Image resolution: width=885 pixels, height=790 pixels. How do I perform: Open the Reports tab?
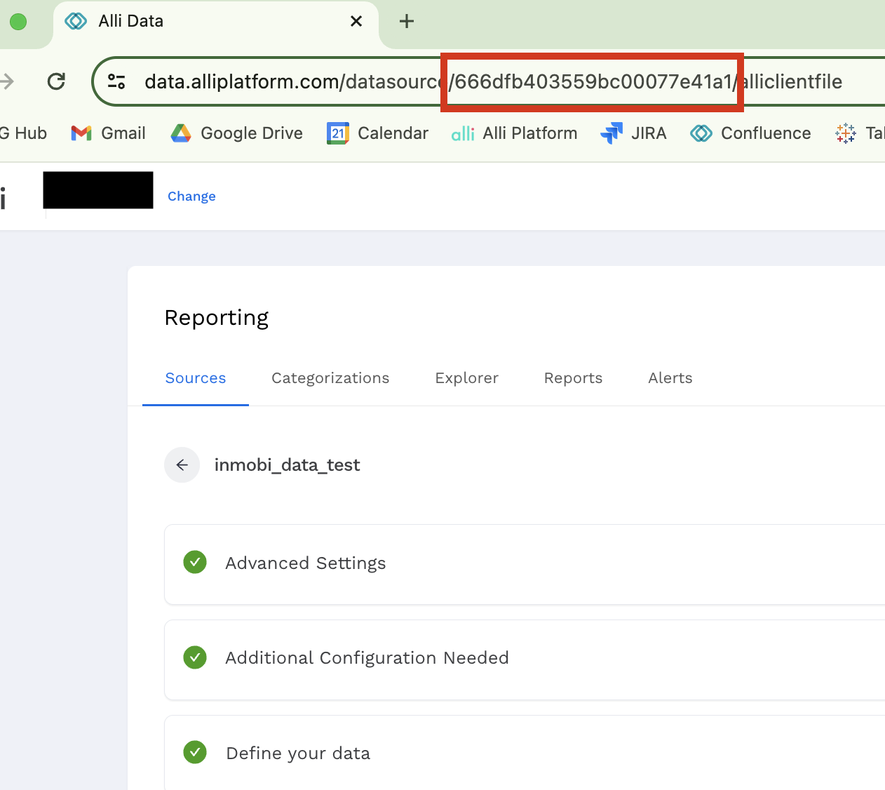point(573,378)
